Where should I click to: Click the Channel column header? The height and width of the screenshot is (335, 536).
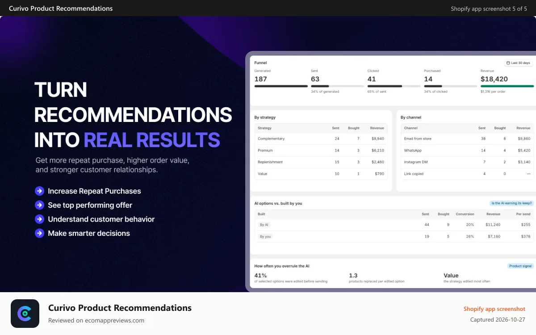click(411, 128)
